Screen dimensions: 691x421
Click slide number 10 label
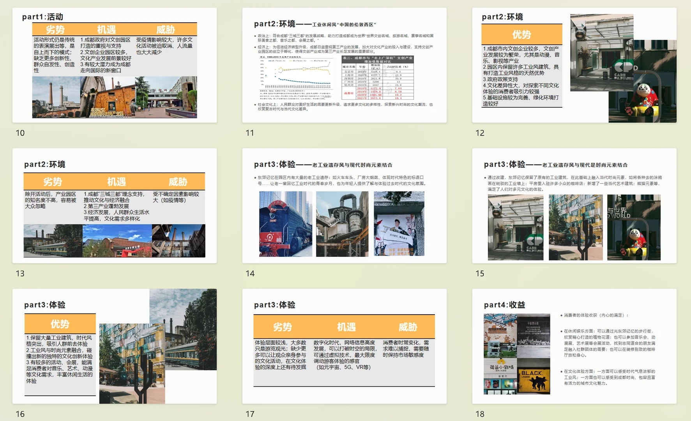(20, 133)
